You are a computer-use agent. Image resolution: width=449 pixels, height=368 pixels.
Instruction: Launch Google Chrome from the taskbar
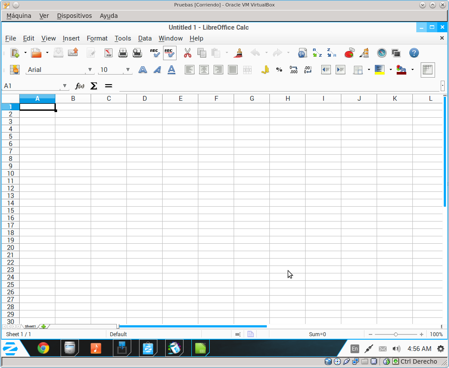pos(43,348)
